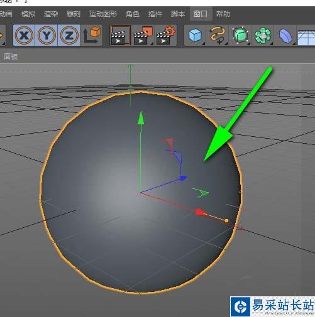
Task: Grab the green Y axis arrow handle
Action: tap(141, 119)
